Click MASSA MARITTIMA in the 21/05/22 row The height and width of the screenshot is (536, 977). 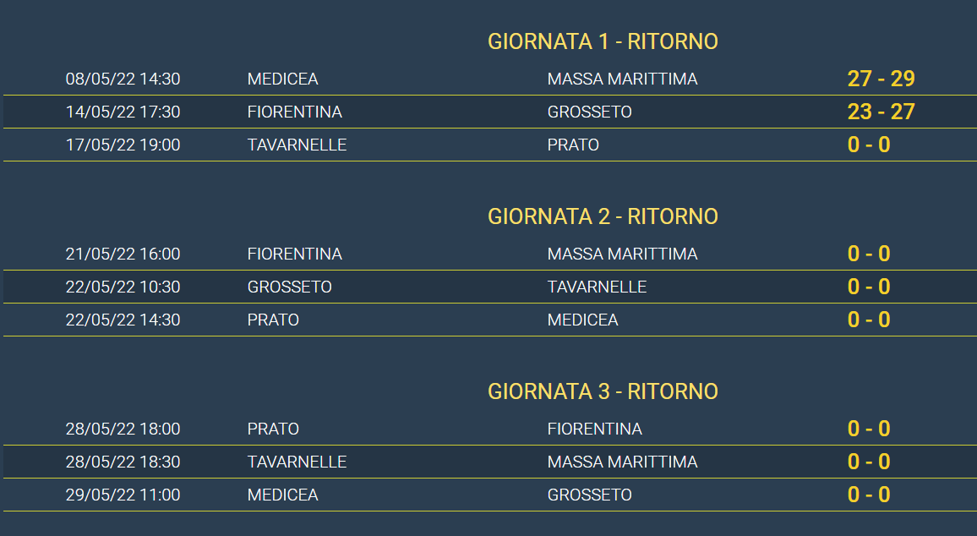coord(623,254)
